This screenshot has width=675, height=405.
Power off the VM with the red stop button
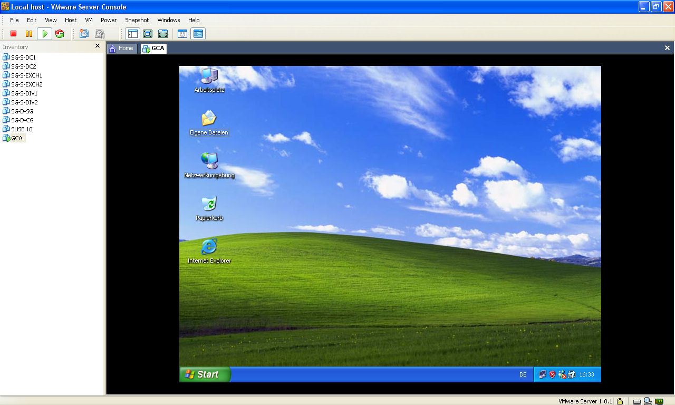point(14,34)
